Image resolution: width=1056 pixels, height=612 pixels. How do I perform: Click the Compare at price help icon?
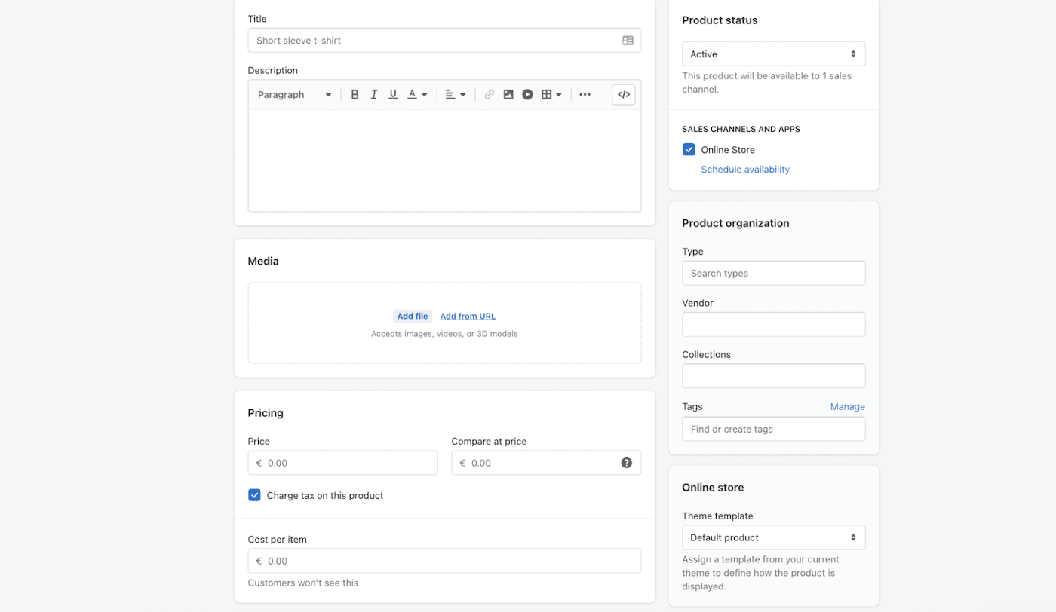tap(626, 463)
